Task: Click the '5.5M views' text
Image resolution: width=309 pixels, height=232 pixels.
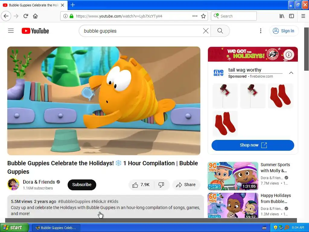Action: [21, 201]
